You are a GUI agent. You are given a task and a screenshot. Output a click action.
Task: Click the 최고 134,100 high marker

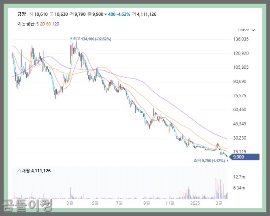point(91,39)
